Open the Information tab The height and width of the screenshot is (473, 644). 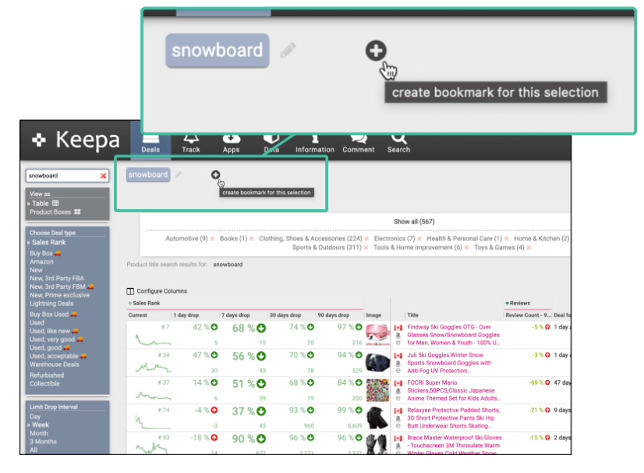pyautogui.click(x=315, y=144)
